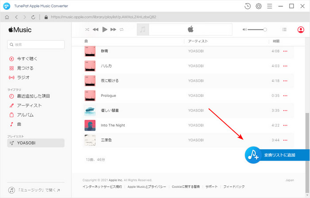Open more options for ハルカ
Viewport: 310px width, 198px height.
285,66
